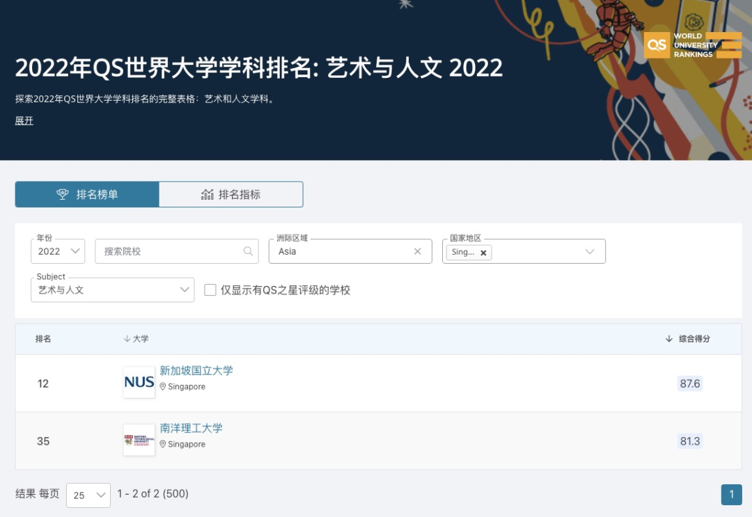The width and height of the screenshot is (752, 517).
Task: Click the 结果 每页 label
Action: (x=38, y=493)
